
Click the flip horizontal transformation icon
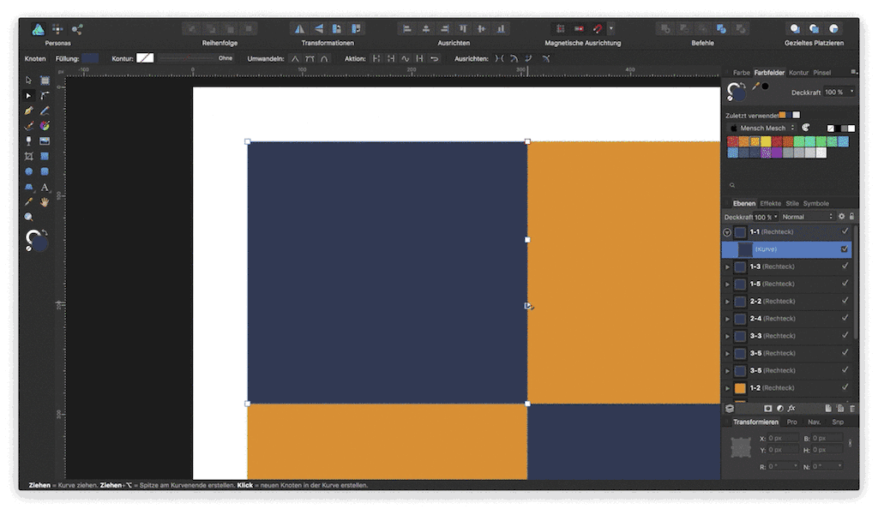299,29
